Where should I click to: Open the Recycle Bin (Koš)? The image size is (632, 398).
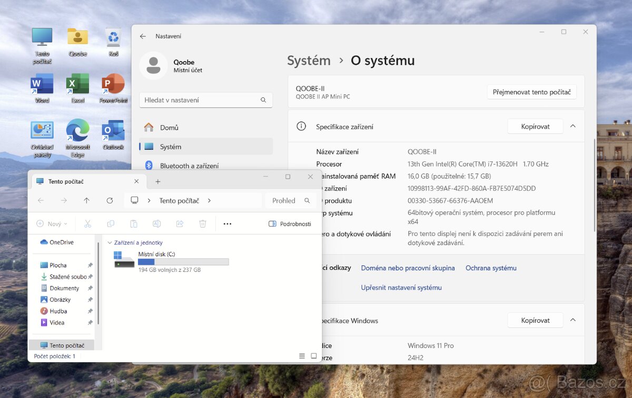coord(113,38)
